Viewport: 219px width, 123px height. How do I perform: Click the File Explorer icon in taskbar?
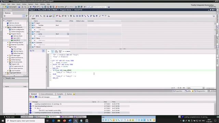click(x=59, y=121)
